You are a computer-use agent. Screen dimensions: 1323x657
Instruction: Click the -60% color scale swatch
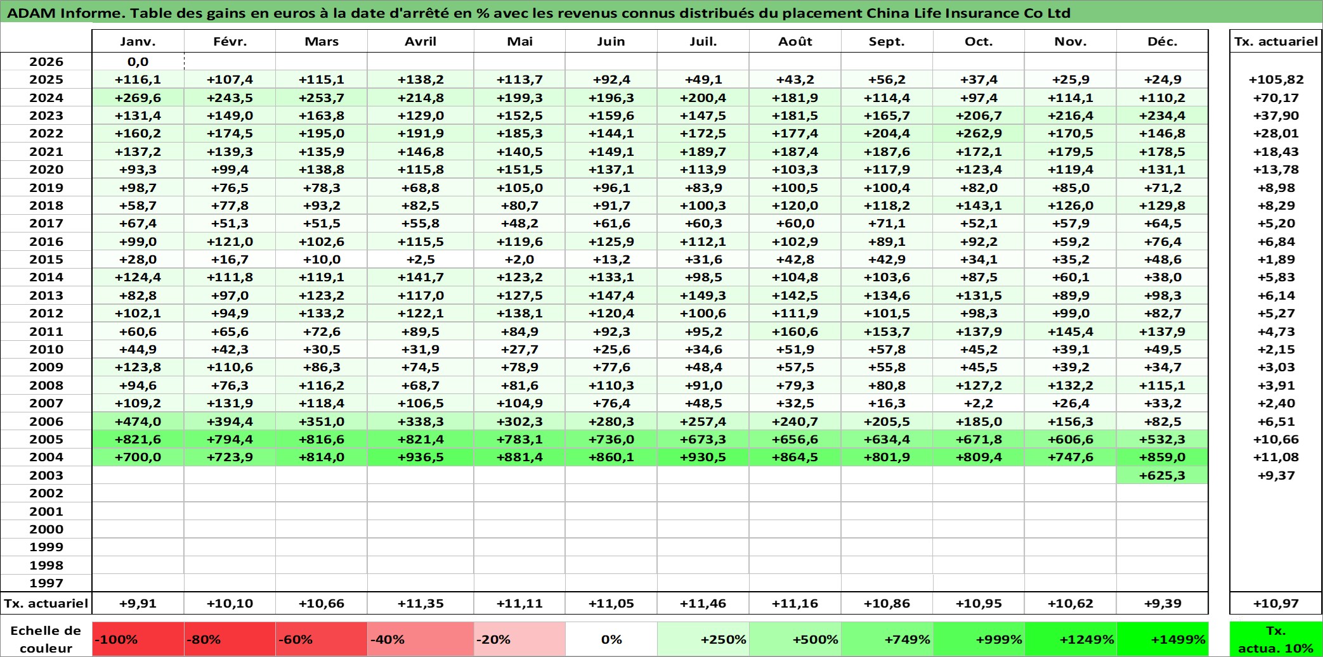tap(322, 639)
